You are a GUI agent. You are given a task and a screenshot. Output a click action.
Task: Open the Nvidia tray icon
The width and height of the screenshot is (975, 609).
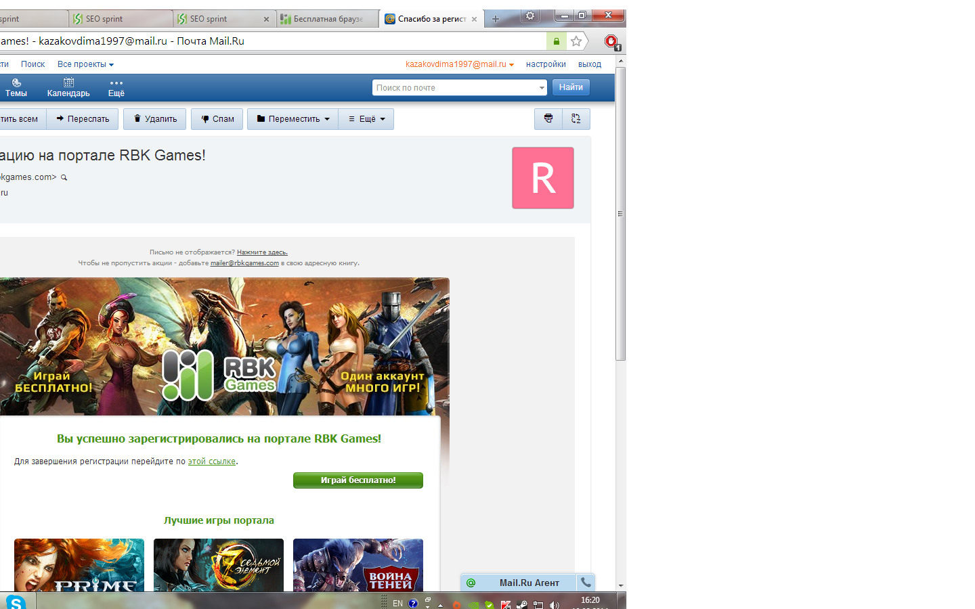pyautogui.click(x=473, y=605)
